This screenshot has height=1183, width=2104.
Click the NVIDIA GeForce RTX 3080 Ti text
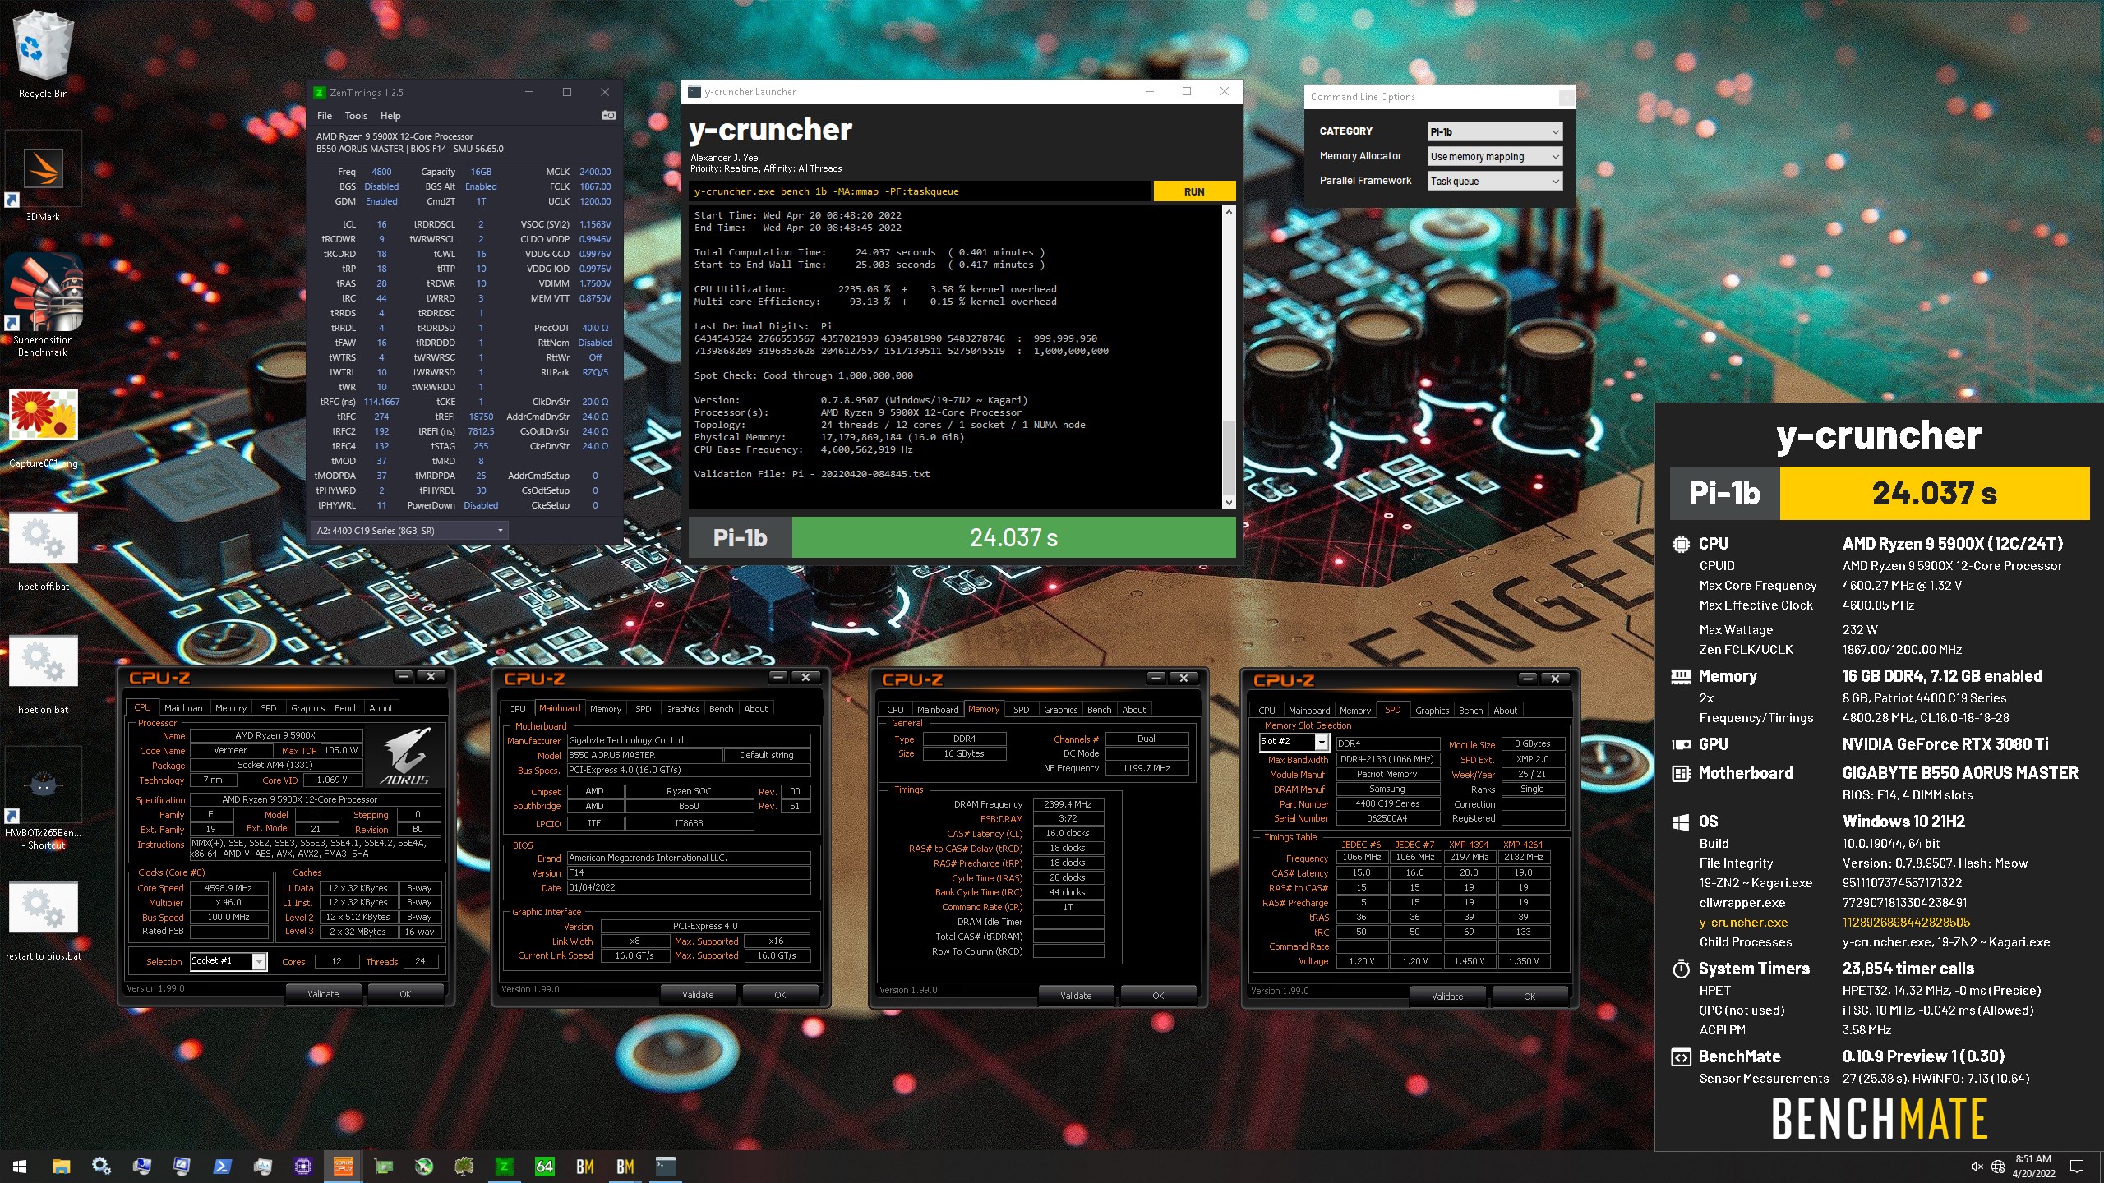click(1945, 744)
